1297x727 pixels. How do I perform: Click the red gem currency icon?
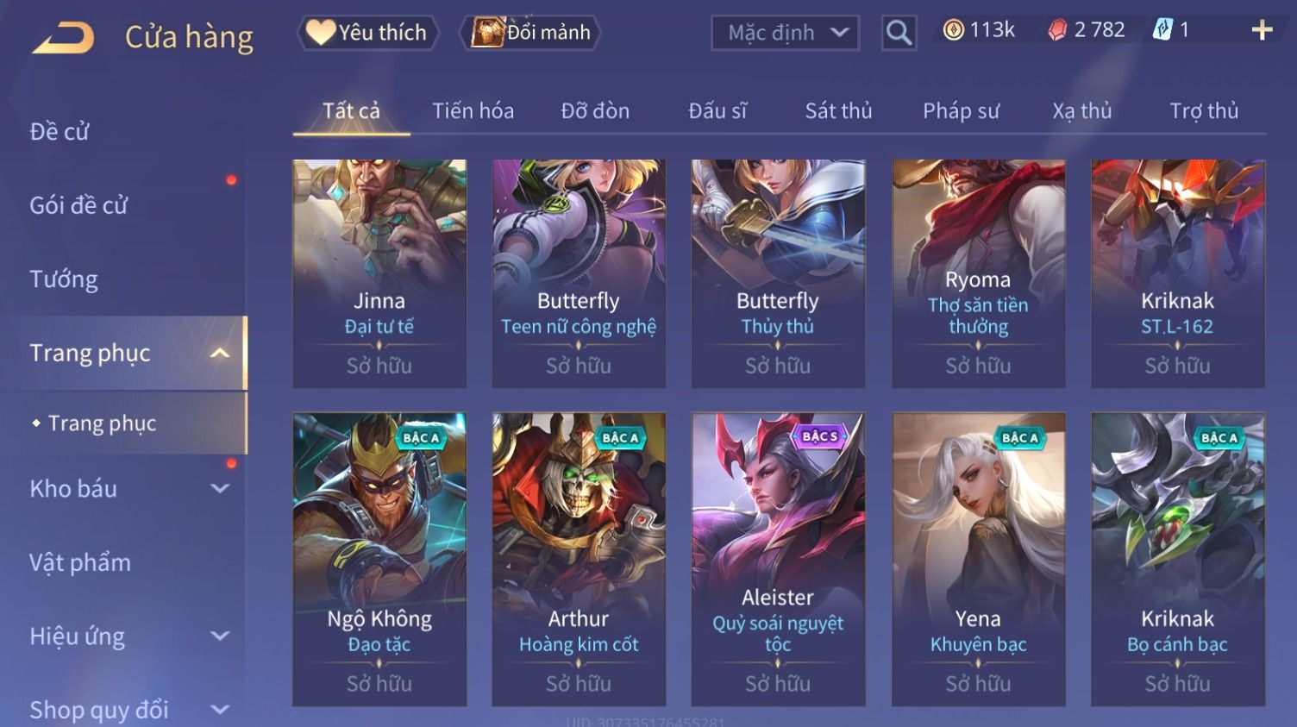point(1057,30)
